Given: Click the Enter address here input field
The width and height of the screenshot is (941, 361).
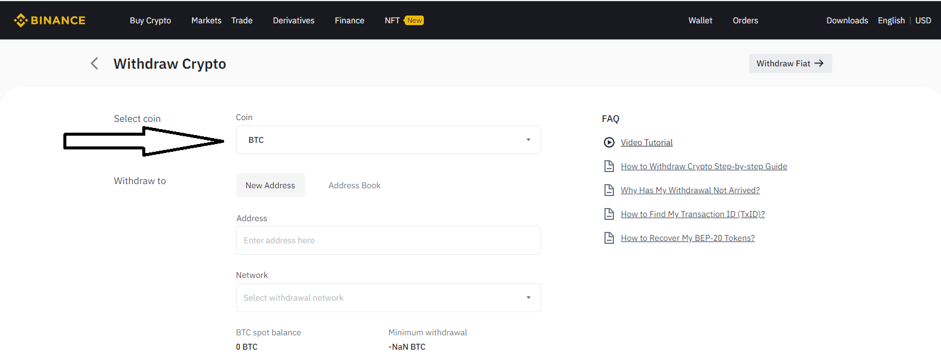Looking at the screenshot, I should (x=389, y=240).
